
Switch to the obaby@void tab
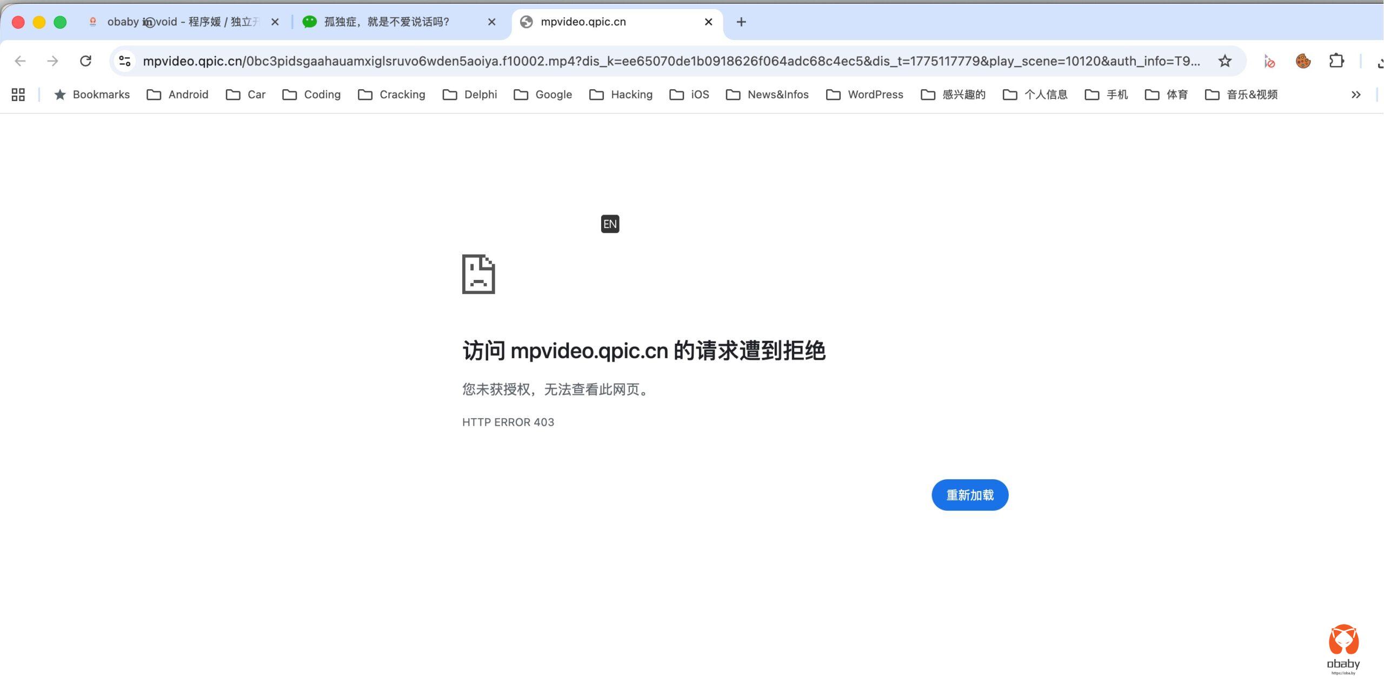178,22
